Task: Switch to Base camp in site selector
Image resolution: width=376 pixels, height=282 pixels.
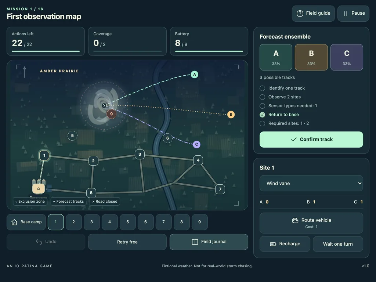Action: point(26,222)
